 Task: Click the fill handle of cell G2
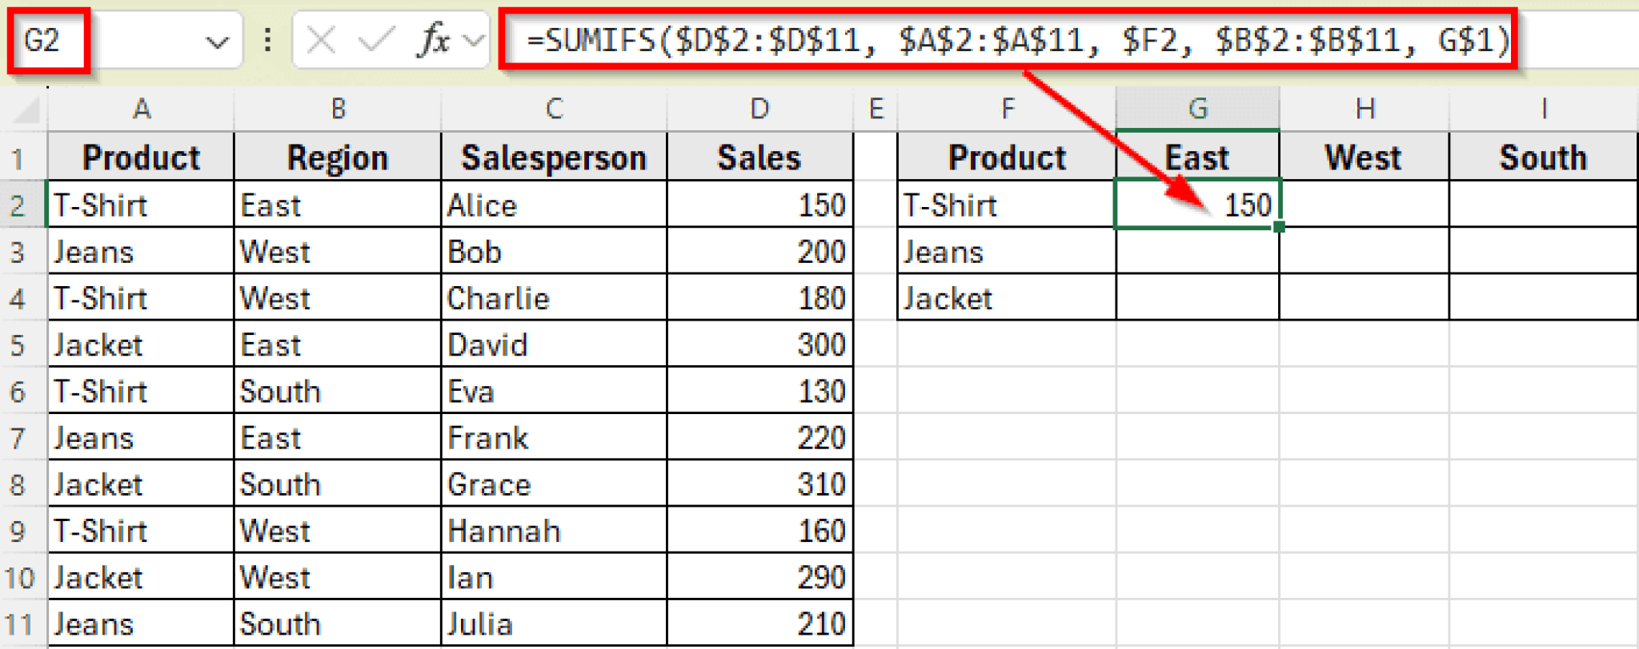click(x=1279, y=227)
